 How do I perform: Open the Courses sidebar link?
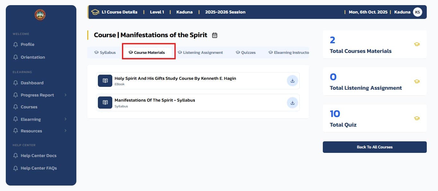[29, 107]
